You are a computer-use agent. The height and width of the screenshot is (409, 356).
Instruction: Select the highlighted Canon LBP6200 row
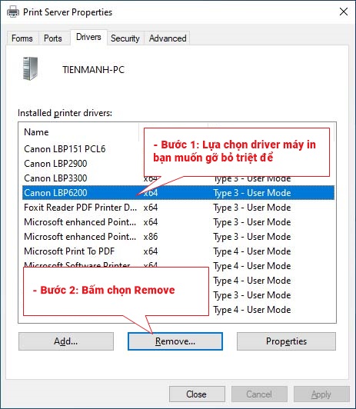coord(178,193)
